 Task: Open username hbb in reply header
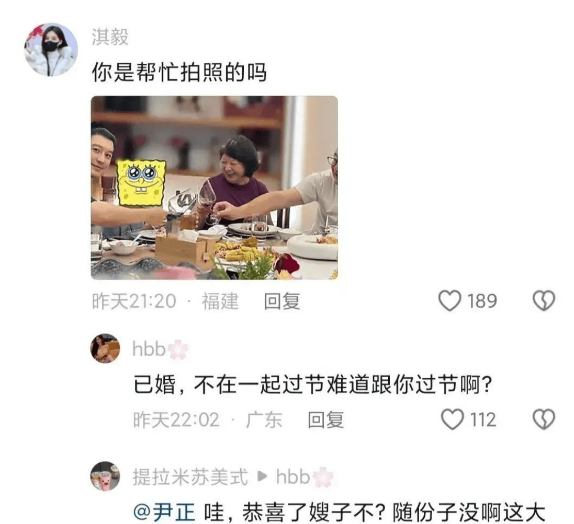click(x=149, y=349)
